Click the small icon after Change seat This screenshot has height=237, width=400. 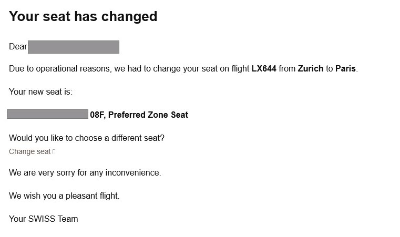54,152
